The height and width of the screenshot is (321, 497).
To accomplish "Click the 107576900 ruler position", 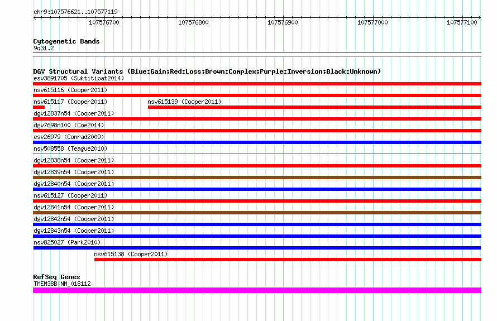I will pyautogui.click(x=283, y=22).
